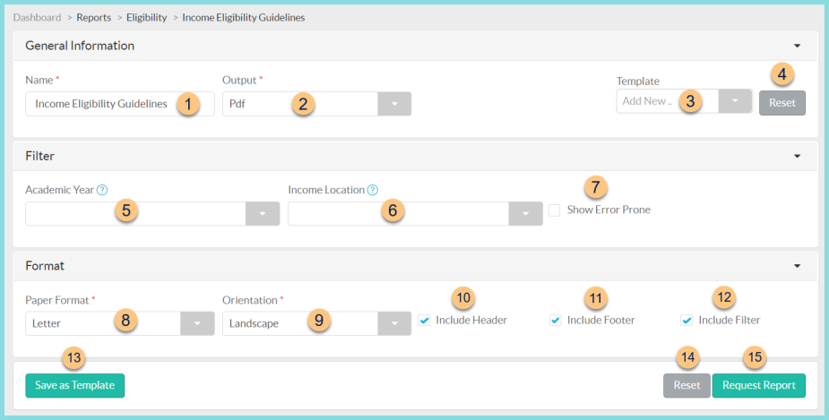Open the Academic Year dropdown
The image size is (829, 420).
pyautogui.click(x=263, y=214)
